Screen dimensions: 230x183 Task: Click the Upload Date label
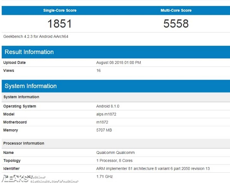click(x=15, y=63)
